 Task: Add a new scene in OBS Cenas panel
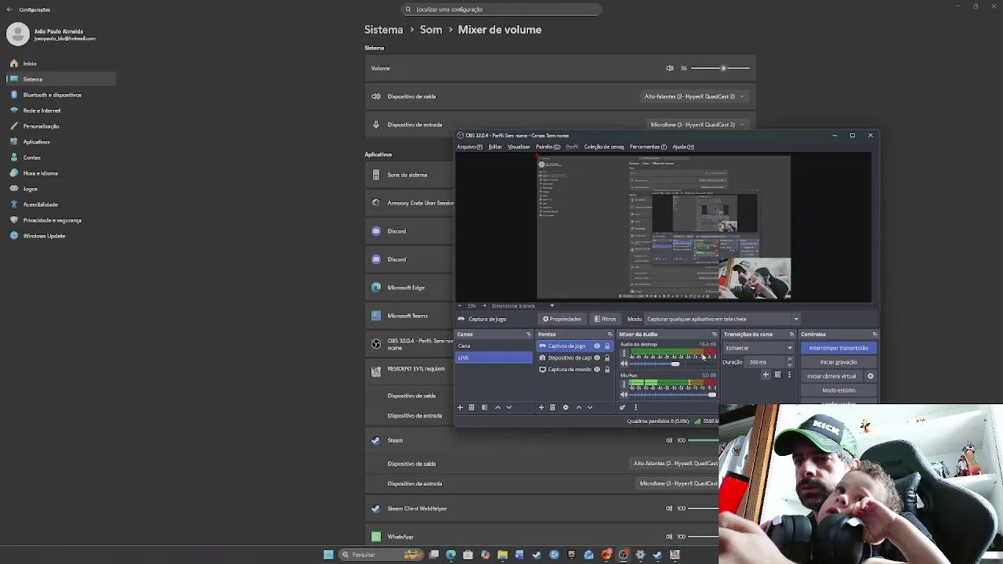click(x=460, y=407)
